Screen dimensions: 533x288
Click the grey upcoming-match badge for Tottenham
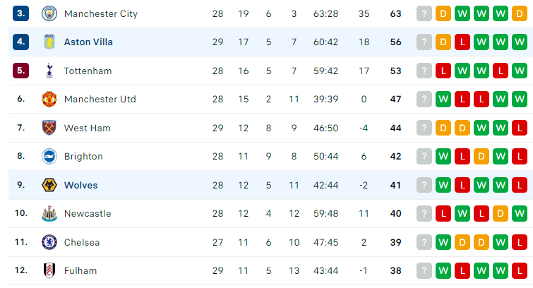pyautogui.click(x=424, y=71)
